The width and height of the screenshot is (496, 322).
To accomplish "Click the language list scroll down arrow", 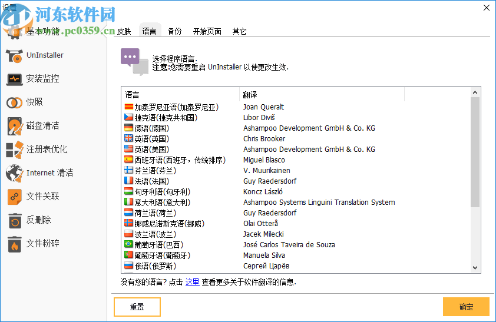I will coord(475,268).
